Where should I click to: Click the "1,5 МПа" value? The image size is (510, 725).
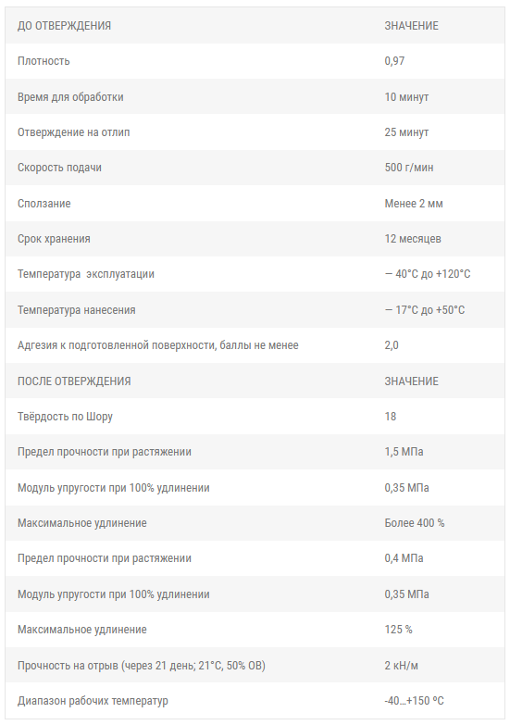coord(404,452)
